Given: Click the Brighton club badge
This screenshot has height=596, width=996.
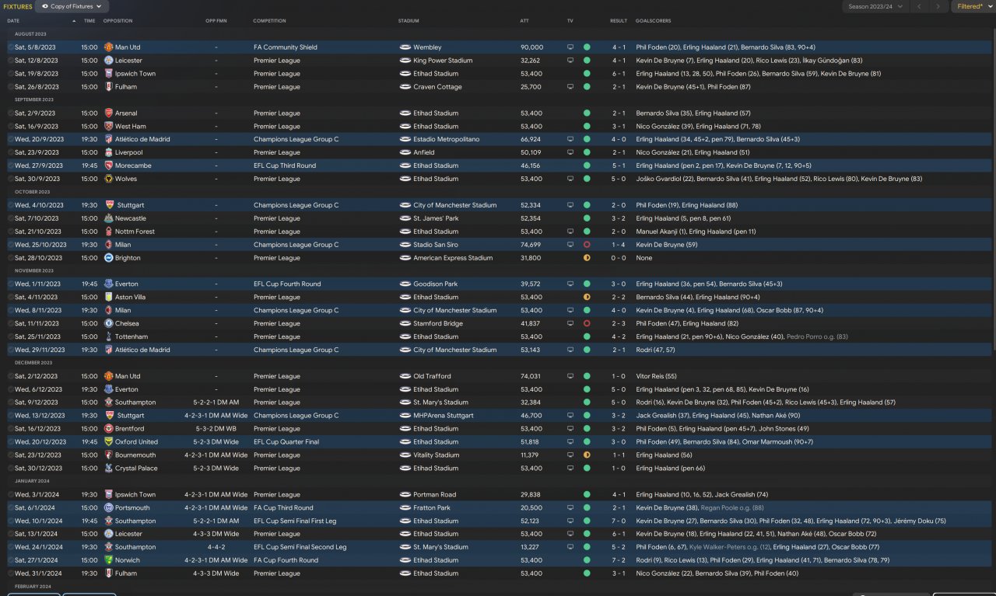Looking at the screenshot, I should pos(109,258).
